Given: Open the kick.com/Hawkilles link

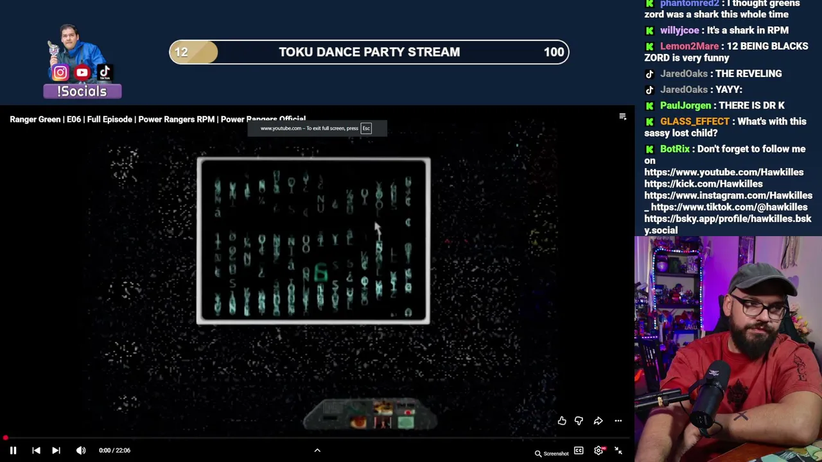Looking at the screenshot, I should (x=703, y=184).
